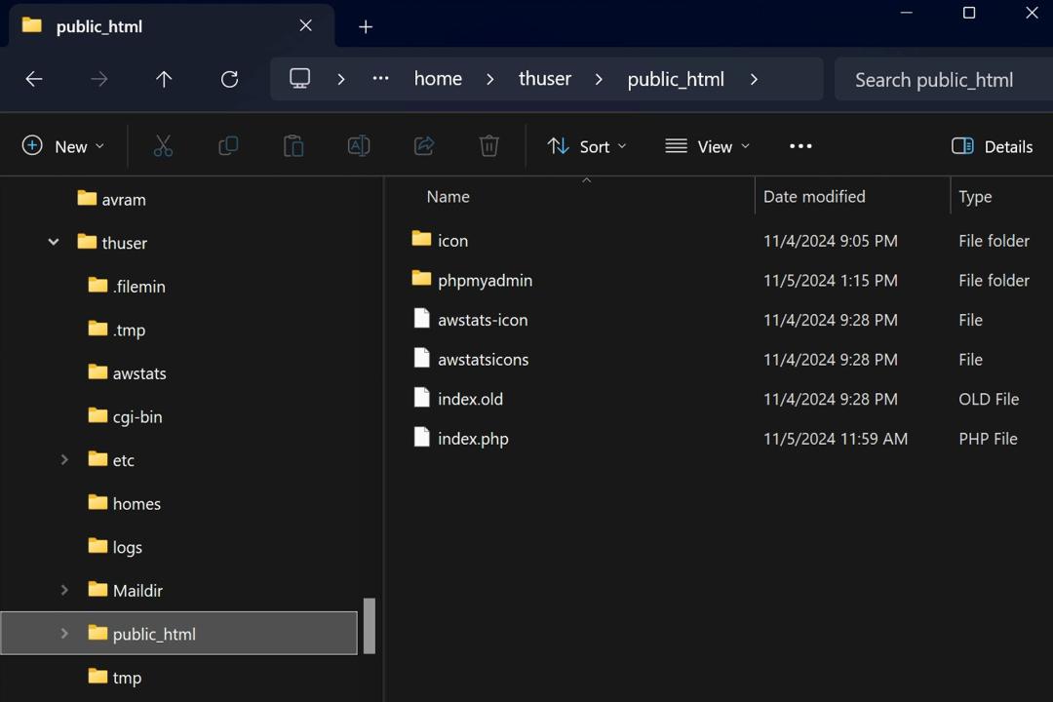
Task: Click the Cut scissors icon
Action: click(x=163, y=146)
